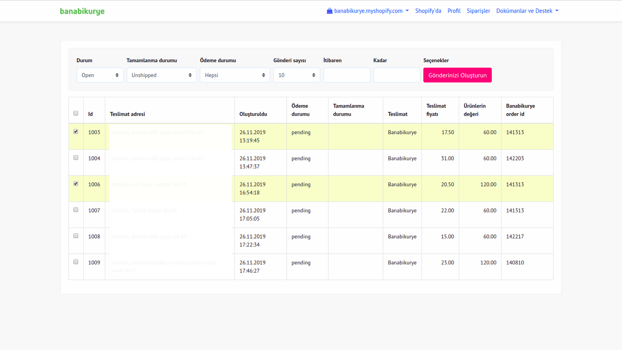Open the Tamamlanma durumu dropdown showing Unshipped

coord(162,75)
